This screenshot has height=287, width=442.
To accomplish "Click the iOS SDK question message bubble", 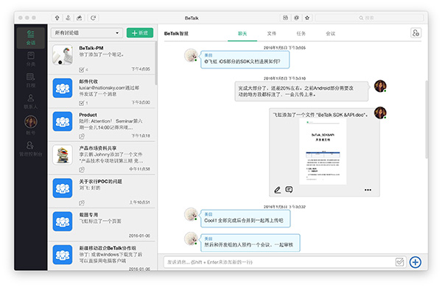I will [245, 60].
